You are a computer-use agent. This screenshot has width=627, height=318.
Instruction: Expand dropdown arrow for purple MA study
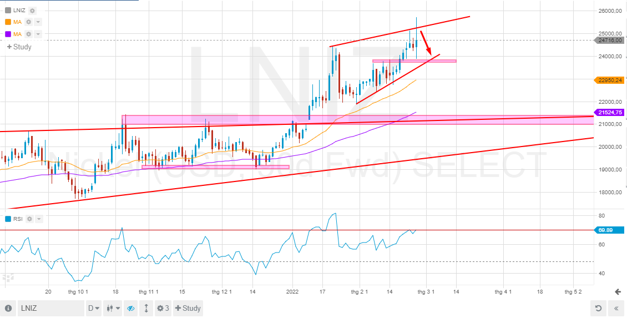38,34
